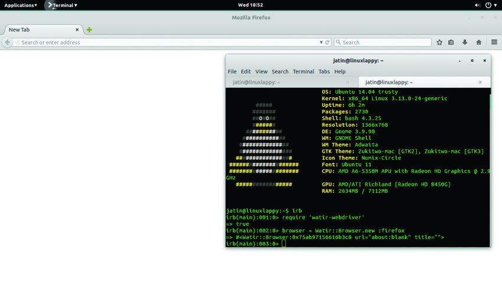502x282 pixels.
Task: Reload page using the address bar refresh icon
Action: point(327,42)
